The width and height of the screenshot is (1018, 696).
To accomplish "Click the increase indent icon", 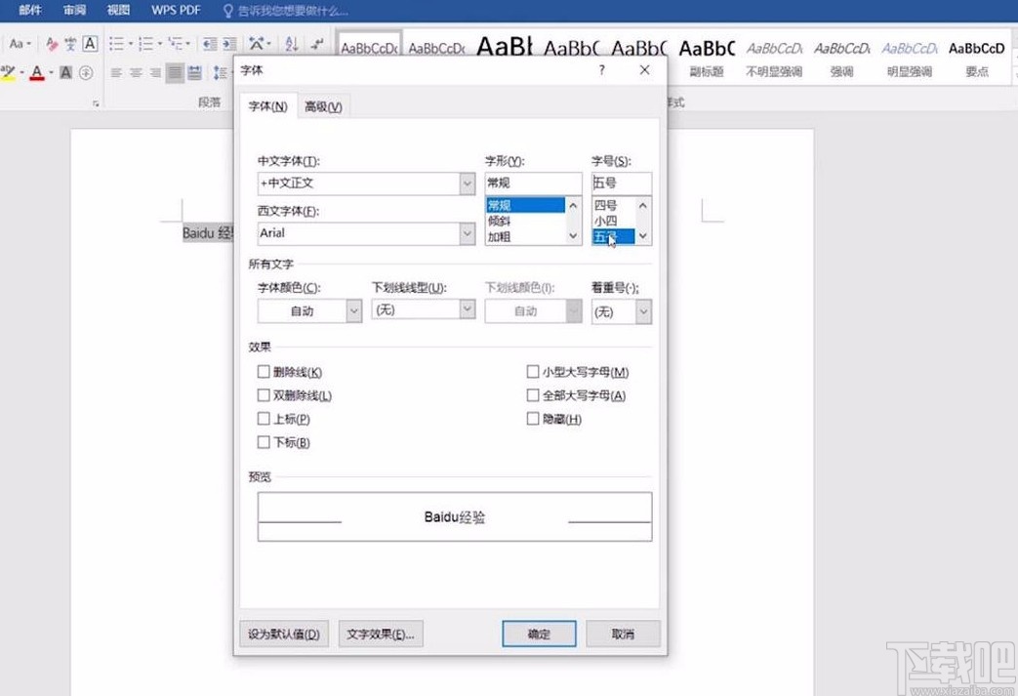I will click(228, 43).
